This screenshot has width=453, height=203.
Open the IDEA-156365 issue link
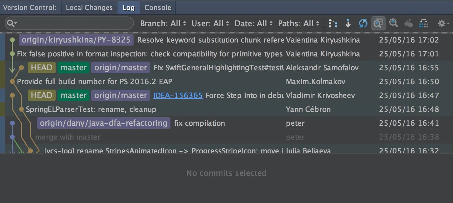click(178, 96)
